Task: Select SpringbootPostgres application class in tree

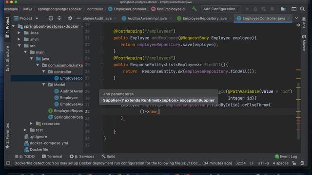Action: click(x=65, y=117)
